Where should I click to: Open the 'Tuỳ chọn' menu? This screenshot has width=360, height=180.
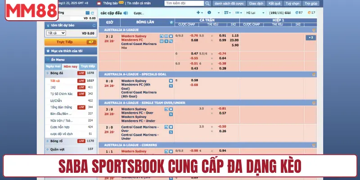292,4
